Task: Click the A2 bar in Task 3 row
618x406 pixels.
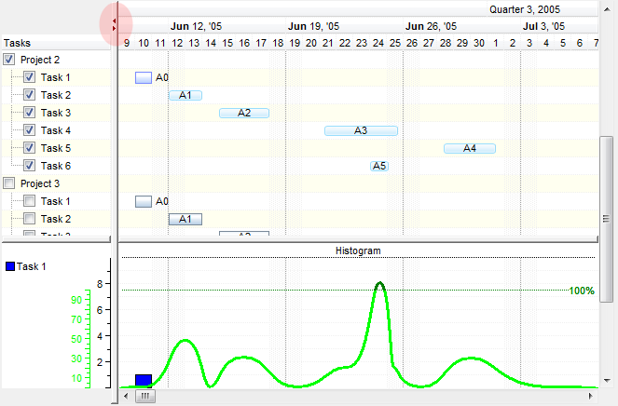Action: coord(244,113)
